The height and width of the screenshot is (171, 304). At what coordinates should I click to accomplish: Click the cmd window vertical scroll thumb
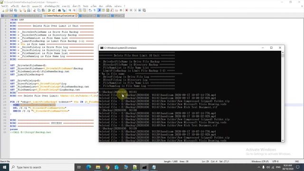283,56
